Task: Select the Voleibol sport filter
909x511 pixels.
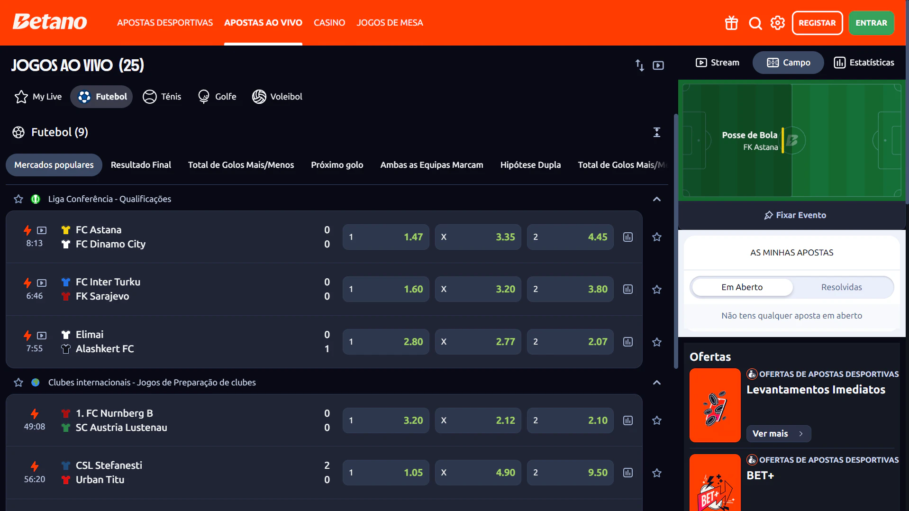Action: 277,97
